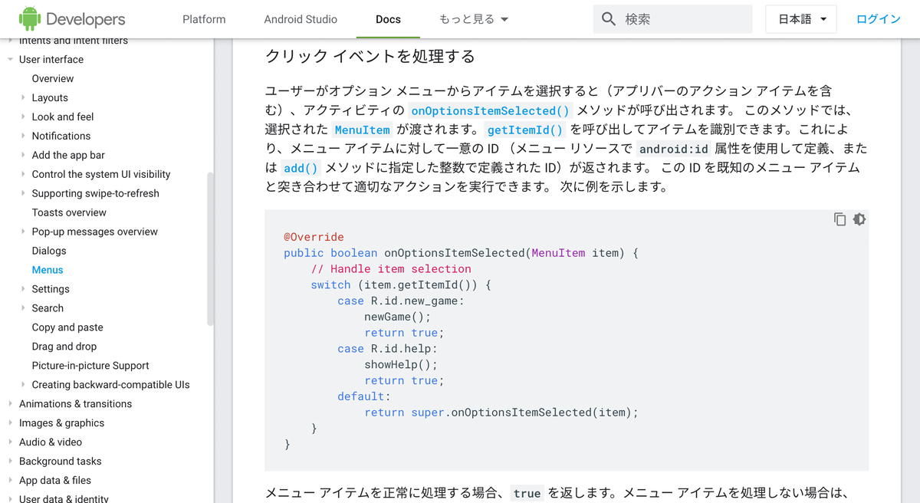Open Notifications in the sidebar
Screen dimensions: 920x503
click(61, 136)
